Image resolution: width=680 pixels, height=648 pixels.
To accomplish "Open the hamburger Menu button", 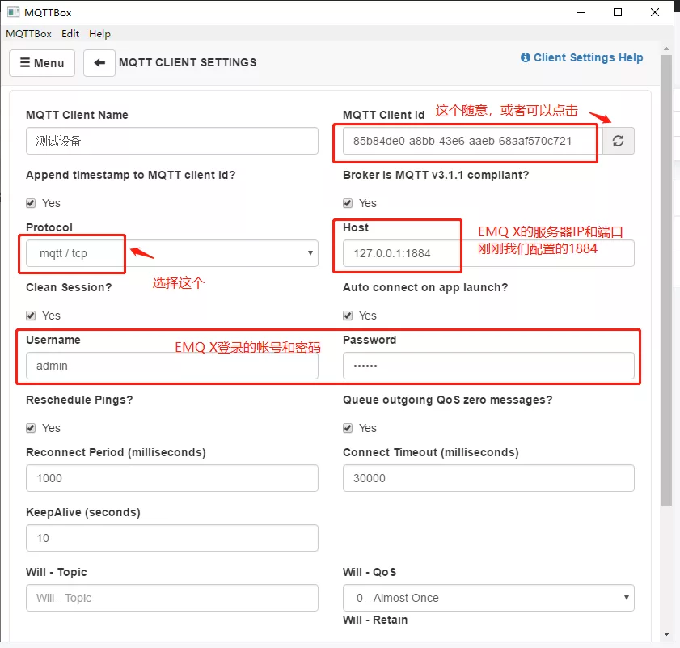I will [x=42, y=63].
